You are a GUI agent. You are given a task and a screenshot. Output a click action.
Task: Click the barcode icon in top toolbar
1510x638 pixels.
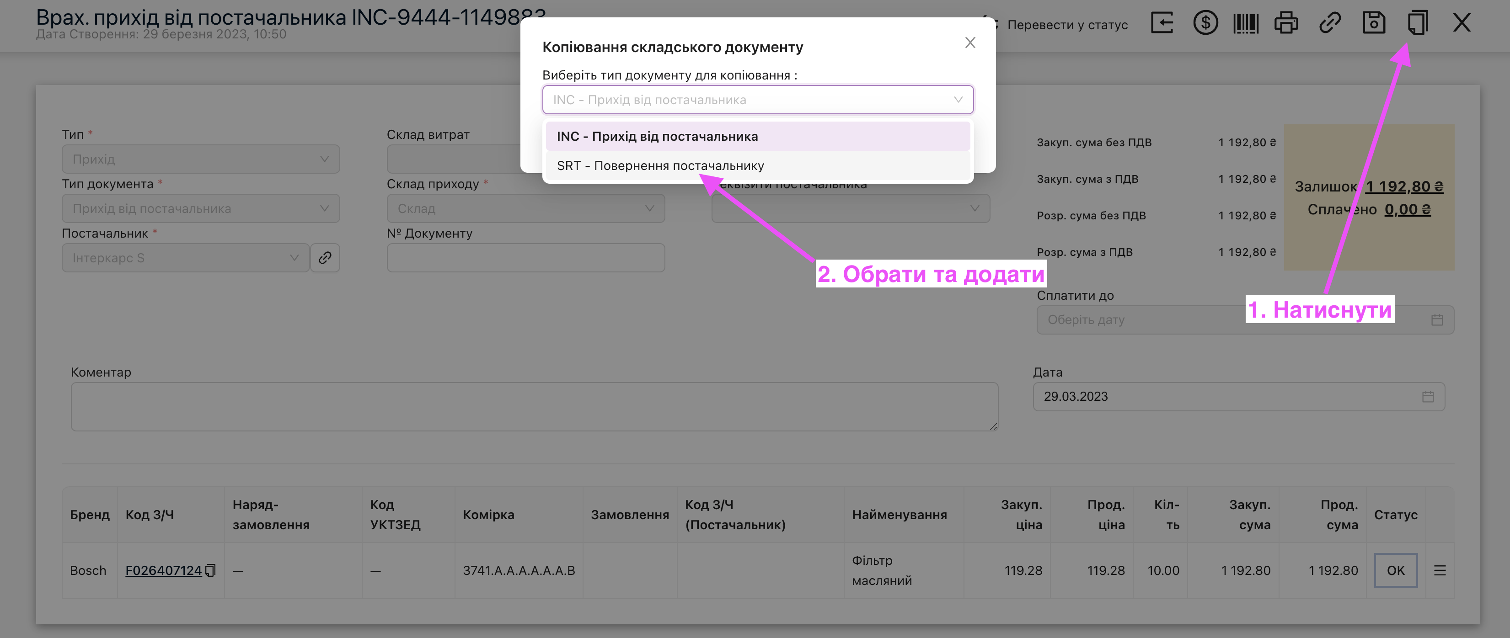click(1246, 23)
